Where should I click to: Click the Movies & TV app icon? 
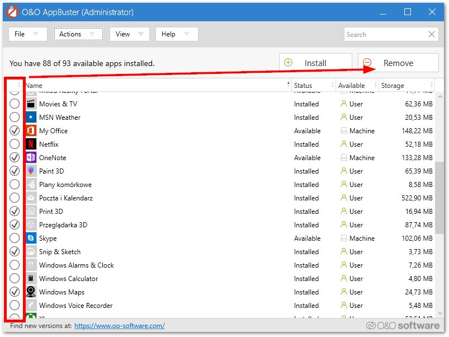coord(31,104)
